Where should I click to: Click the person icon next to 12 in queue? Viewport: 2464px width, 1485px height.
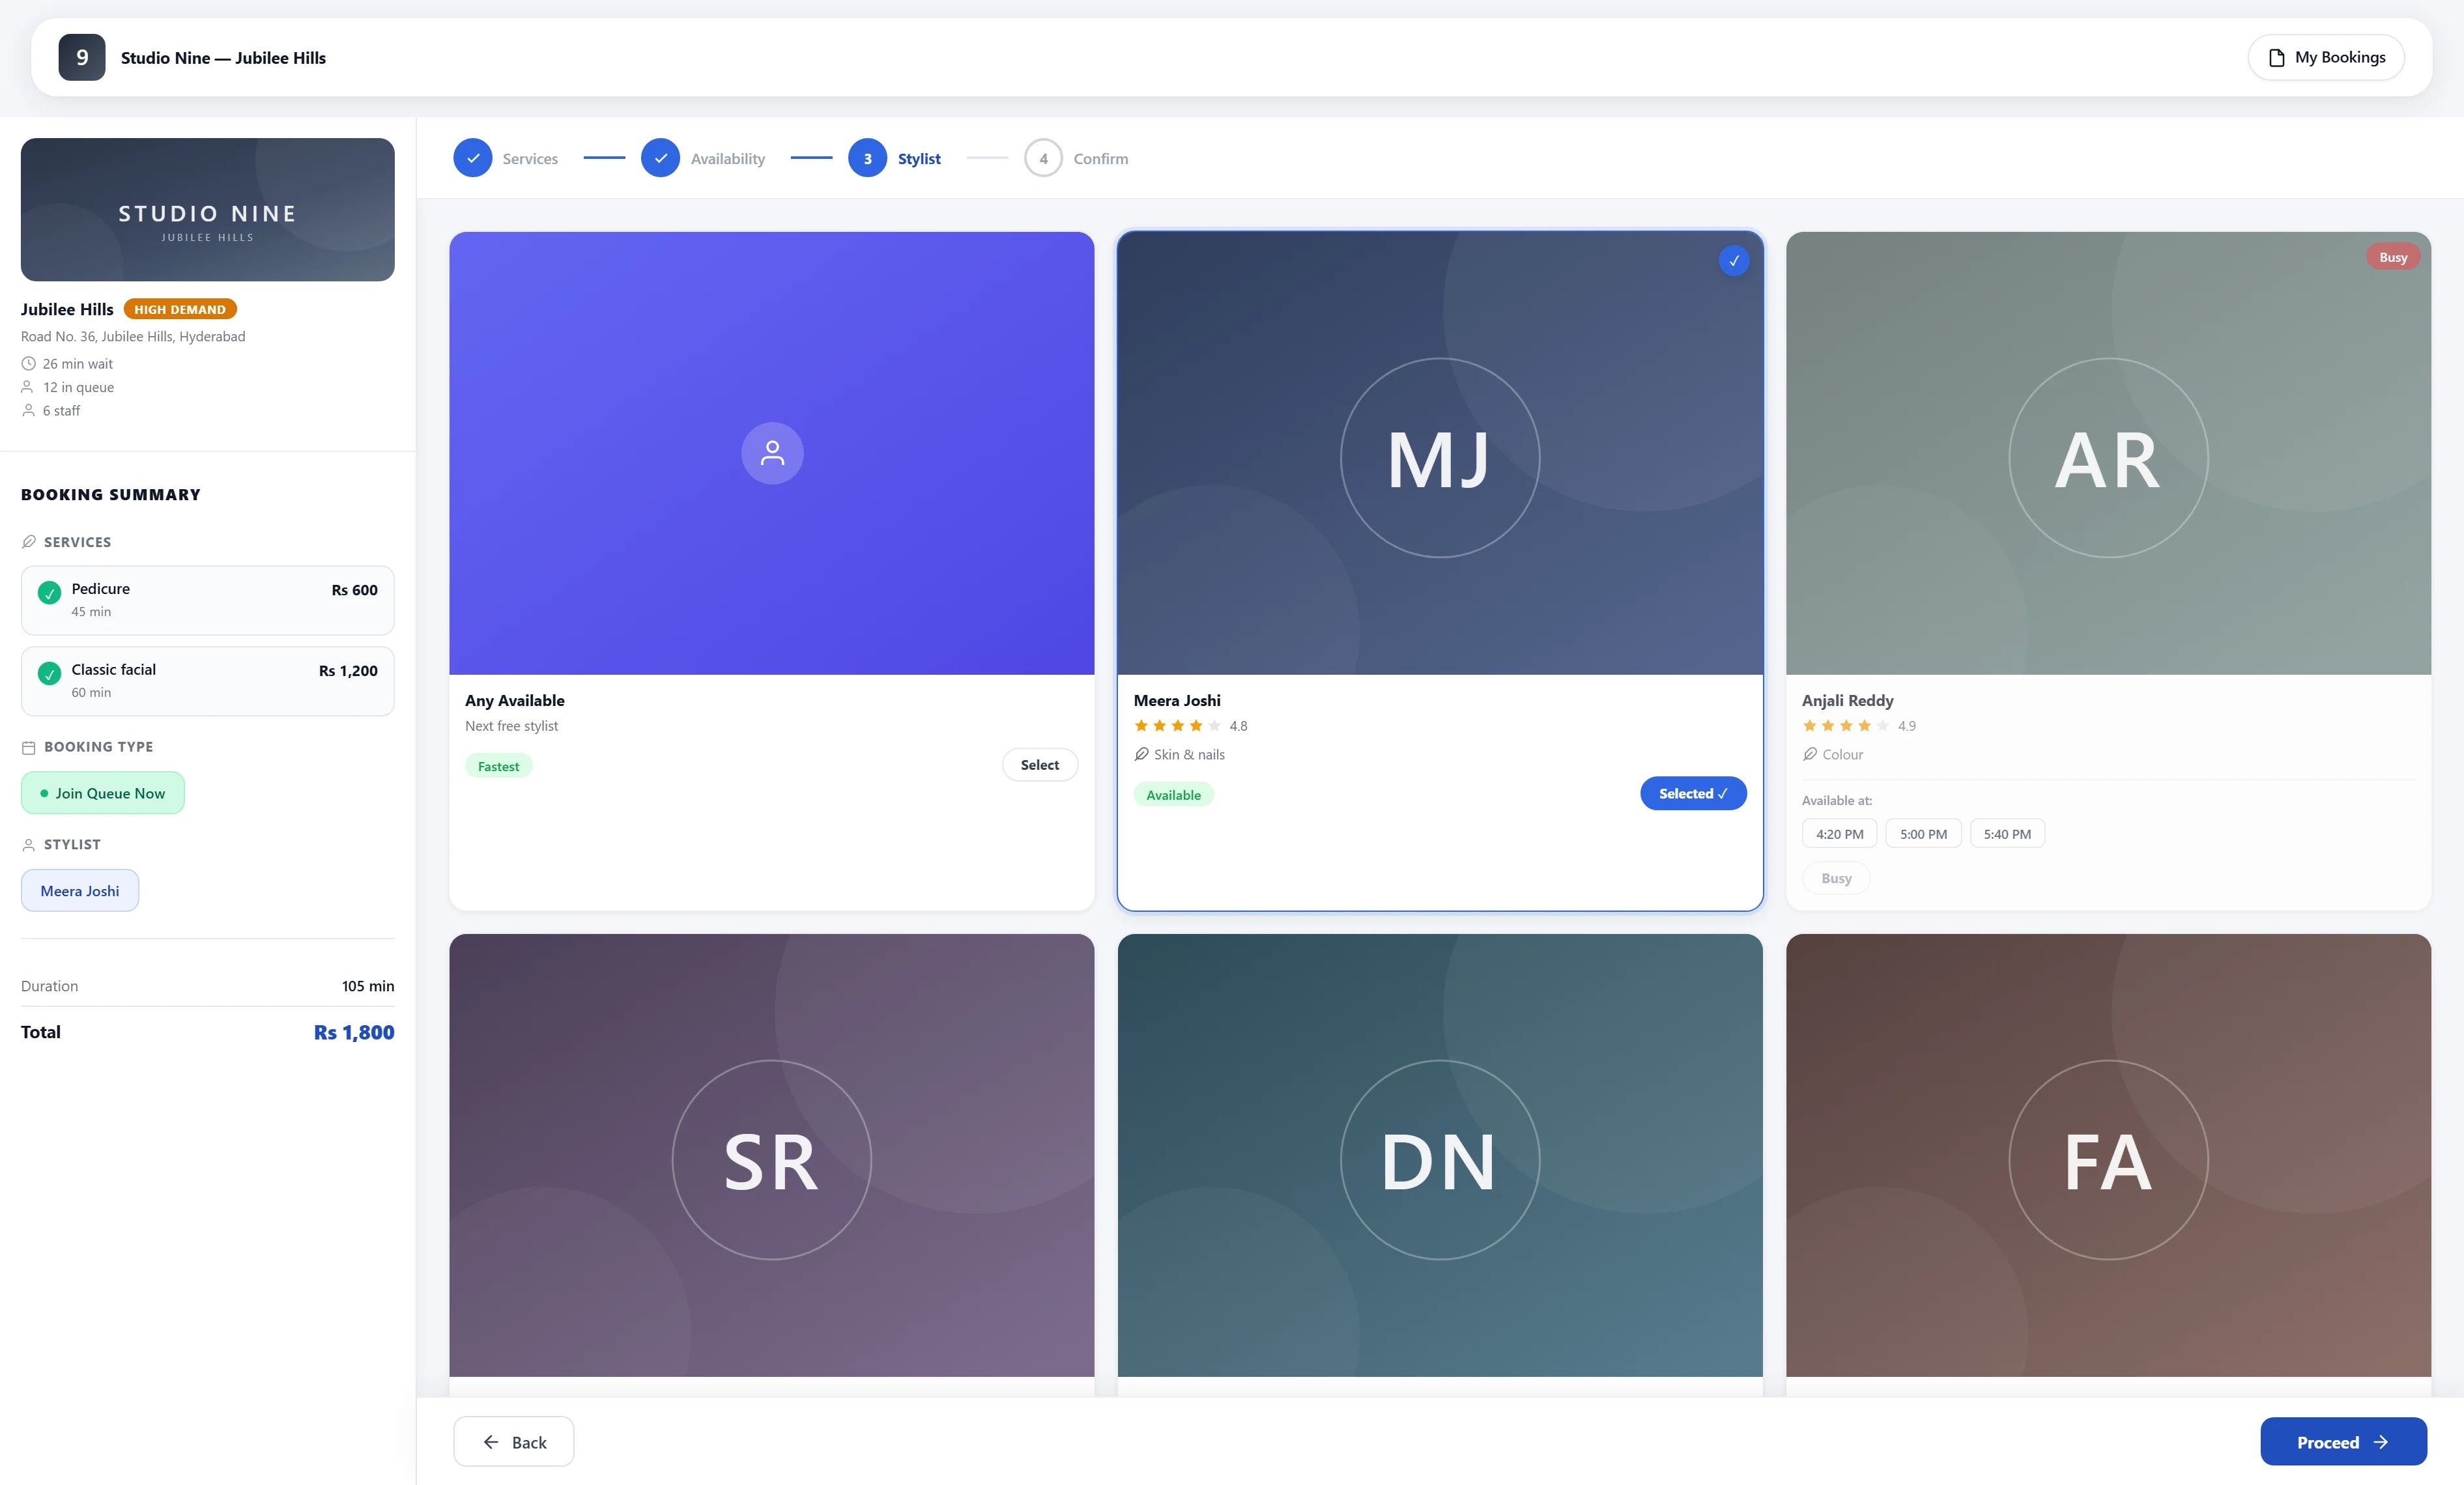click(x=28, y=387)
